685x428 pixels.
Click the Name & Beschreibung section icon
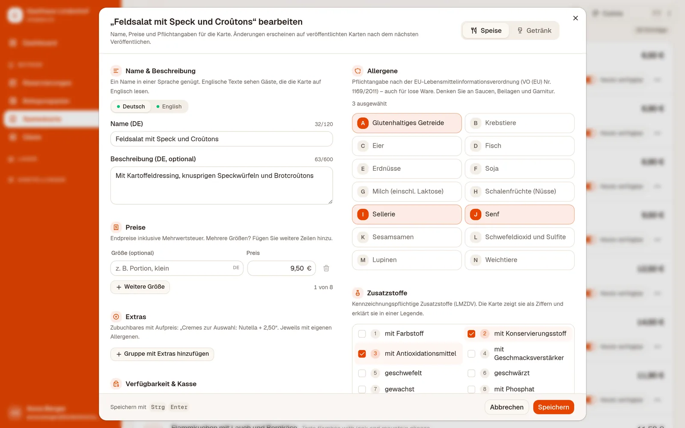(x=116, y=71)
